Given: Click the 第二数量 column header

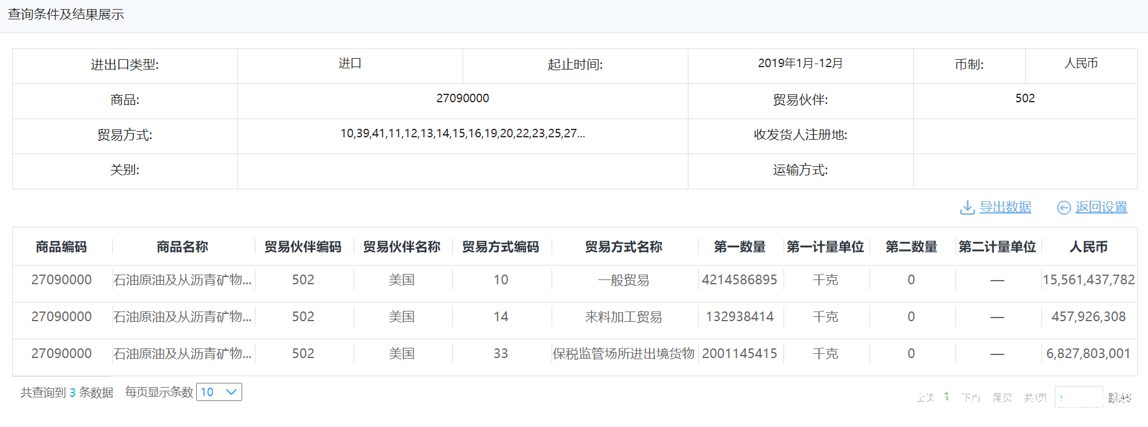Looking at the screenshot, I should (911, 247).
